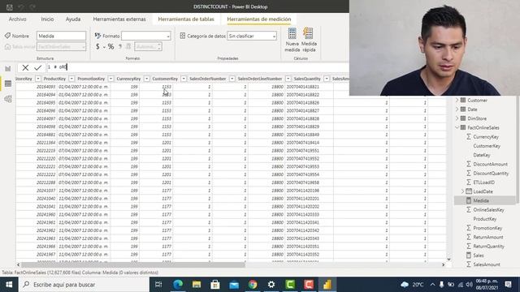Open SalesQuantity column filter dropdown
Image resolution: width=520 pixels, height=292 pixels.
point(327,79)
